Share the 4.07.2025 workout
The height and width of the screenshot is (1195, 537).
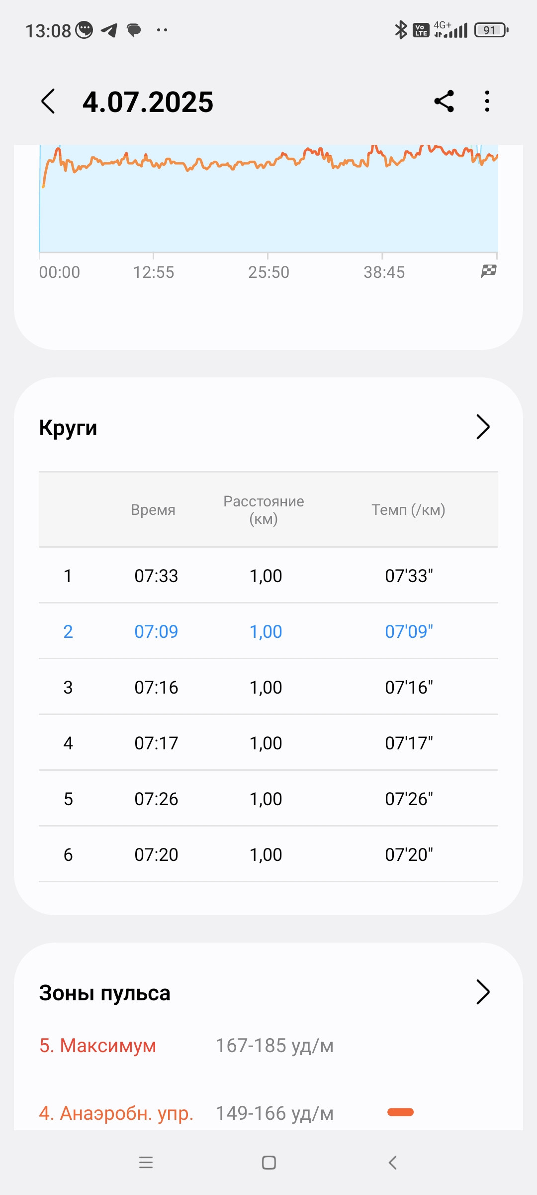click(x=444, y=101)
